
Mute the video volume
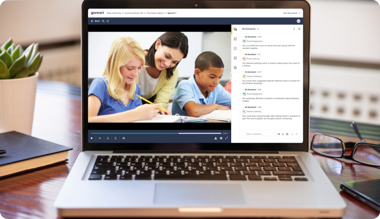pos(123,138)
